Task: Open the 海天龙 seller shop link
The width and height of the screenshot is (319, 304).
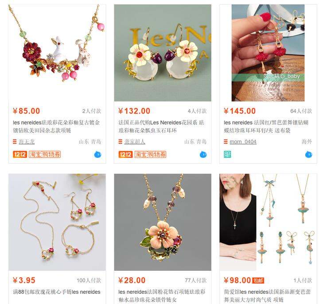Action: [27, 142]
